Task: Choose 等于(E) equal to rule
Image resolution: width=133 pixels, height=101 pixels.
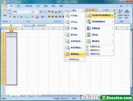Action: (75, 35)
